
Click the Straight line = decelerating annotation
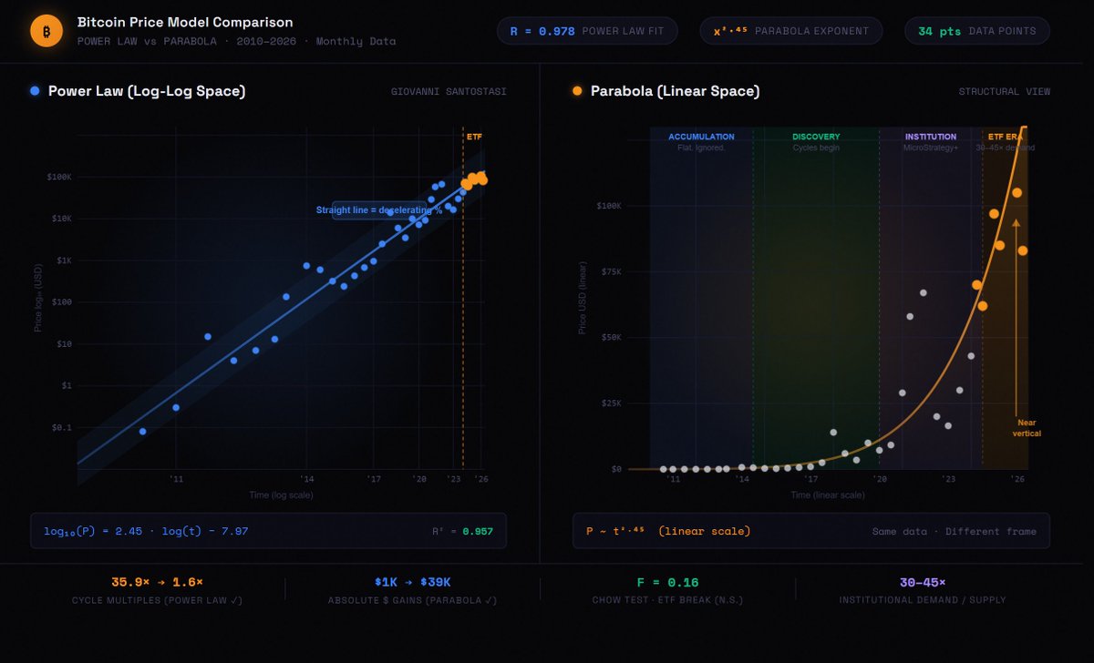pos(379,210)
